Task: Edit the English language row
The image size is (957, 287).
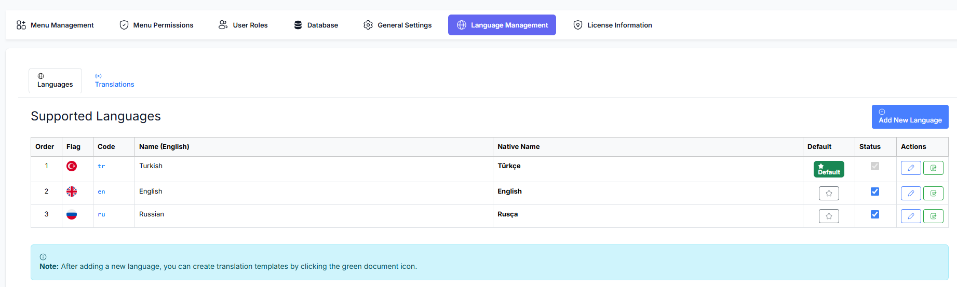Action: (x=911, y=194)
